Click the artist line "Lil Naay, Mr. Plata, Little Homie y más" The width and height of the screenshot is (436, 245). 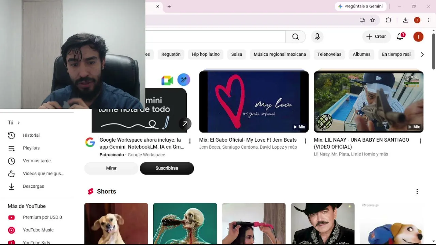(x=351, y=154)
